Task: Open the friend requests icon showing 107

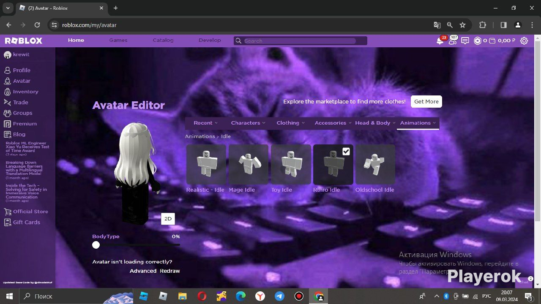Action: point(452,41)
